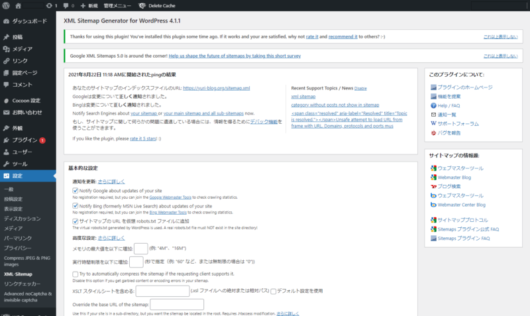Screen dimensions: 530x316
Task: Open ディスカッション submenu
Action: click(x=23, y=219)
